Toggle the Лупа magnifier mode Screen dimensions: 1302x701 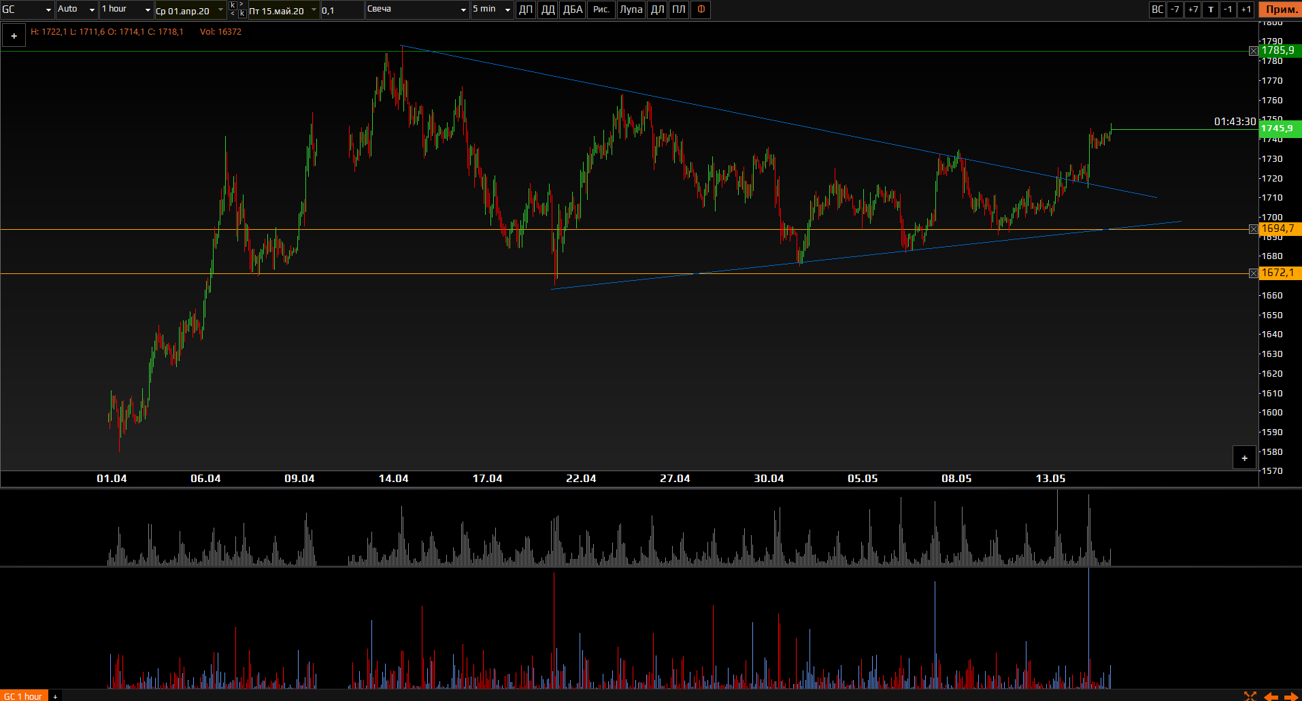tap(631, 10)
